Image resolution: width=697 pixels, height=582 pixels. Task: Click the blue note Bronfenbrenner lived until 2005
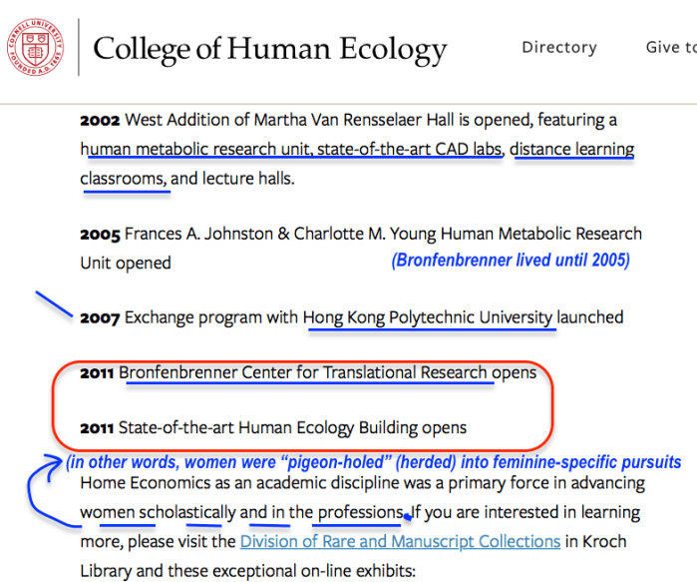(510, 262)
